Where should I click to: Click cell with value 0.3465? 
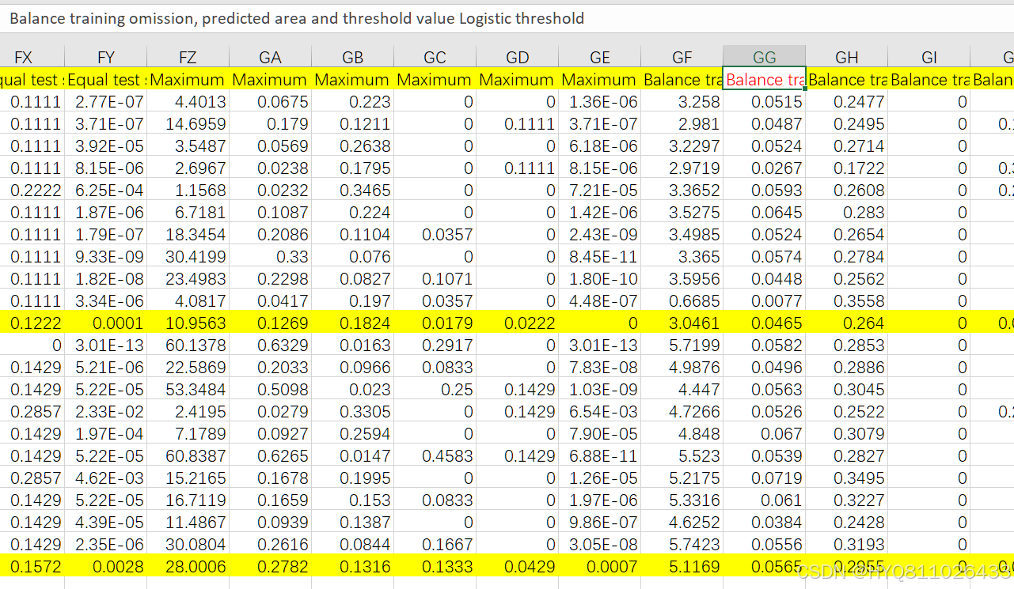coord(353,191)
